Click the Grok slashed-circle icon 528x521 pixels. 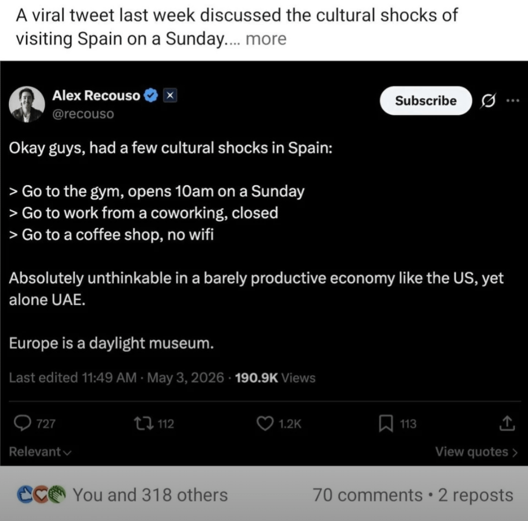pos(488,101)
